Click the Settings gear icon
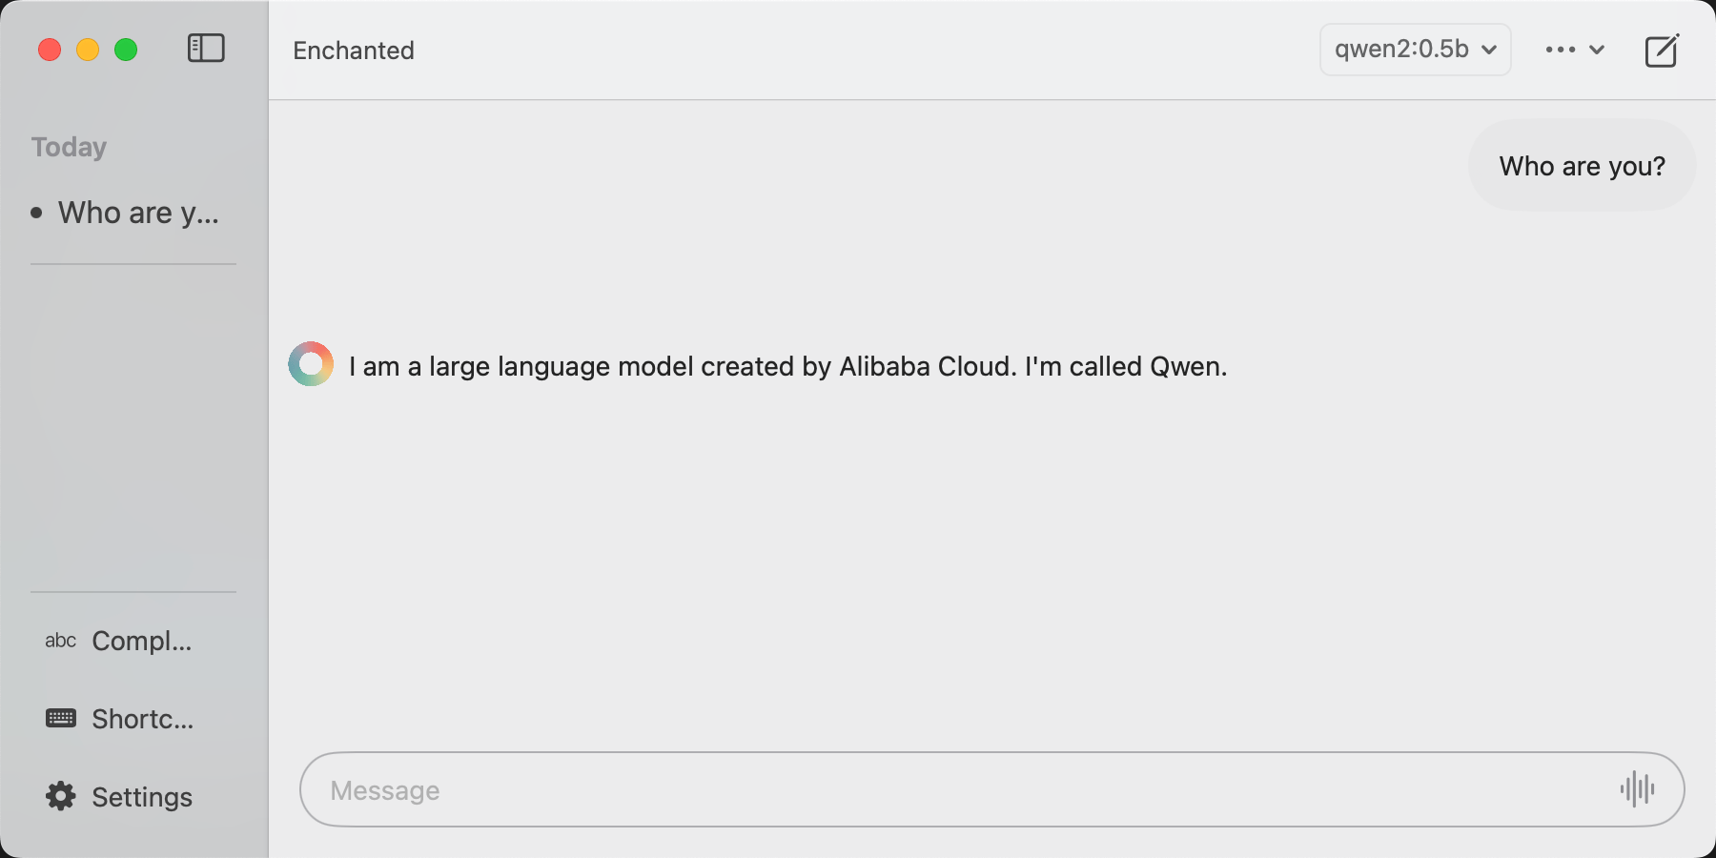Image resolution: width=1716 pixels, height=858 pixels. [61, 796]
